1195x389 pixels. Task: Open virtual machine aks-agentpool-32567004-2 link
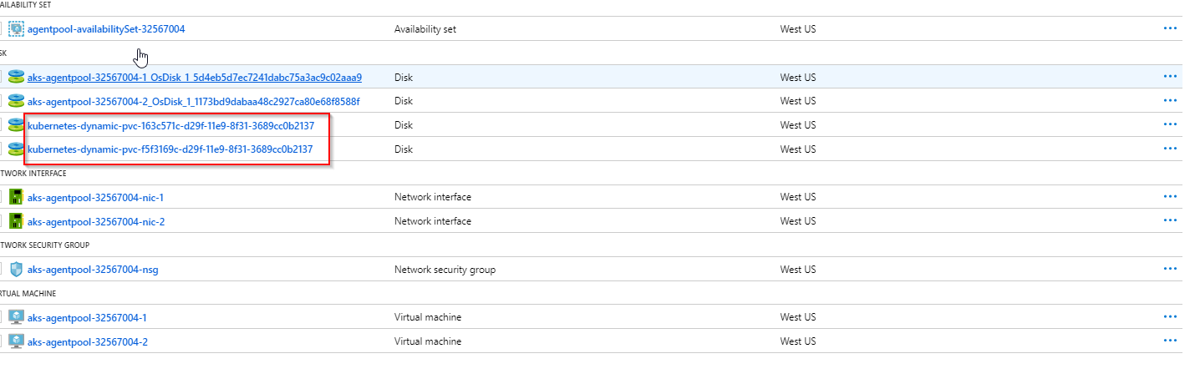tap(88, 341)
